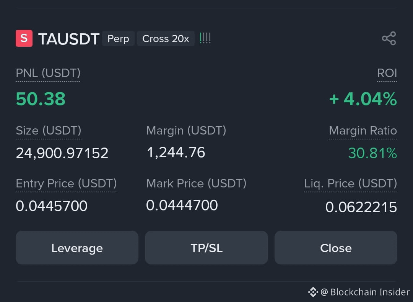Open the TP/SL settings
The image size is (413, 302).
tap(206, 248)
